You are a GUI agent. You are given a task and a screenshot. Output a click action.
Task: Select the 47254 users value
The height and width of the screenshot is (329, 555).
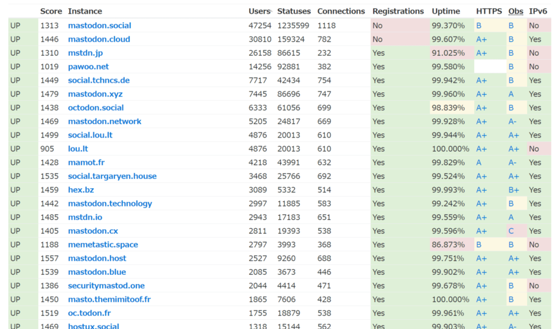tap(260, 25)
